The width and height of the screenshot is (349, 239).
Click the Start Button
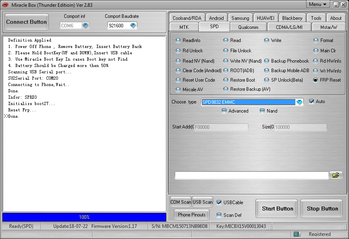277,208
